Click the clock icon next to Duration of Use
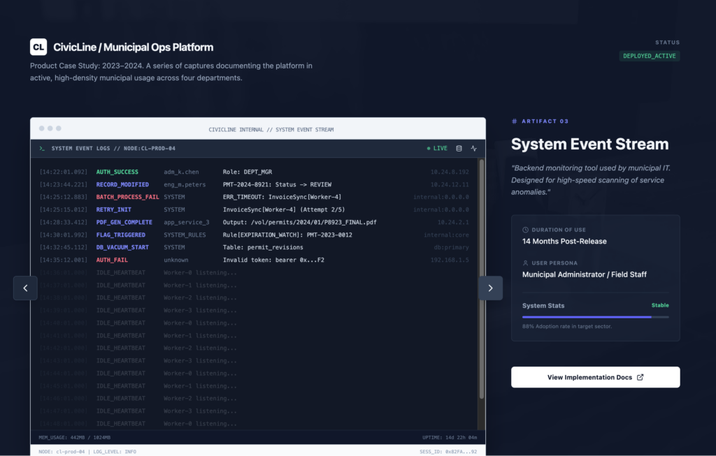 (525, 230)
